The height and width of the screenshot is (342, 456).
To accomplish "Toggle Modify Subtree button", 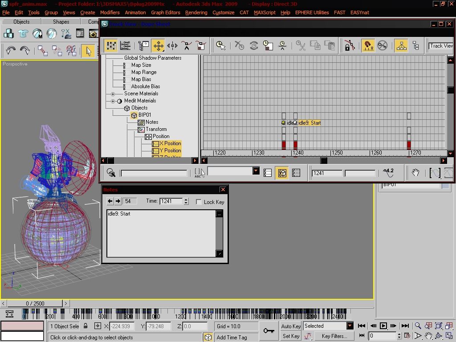I will [401, 46].
